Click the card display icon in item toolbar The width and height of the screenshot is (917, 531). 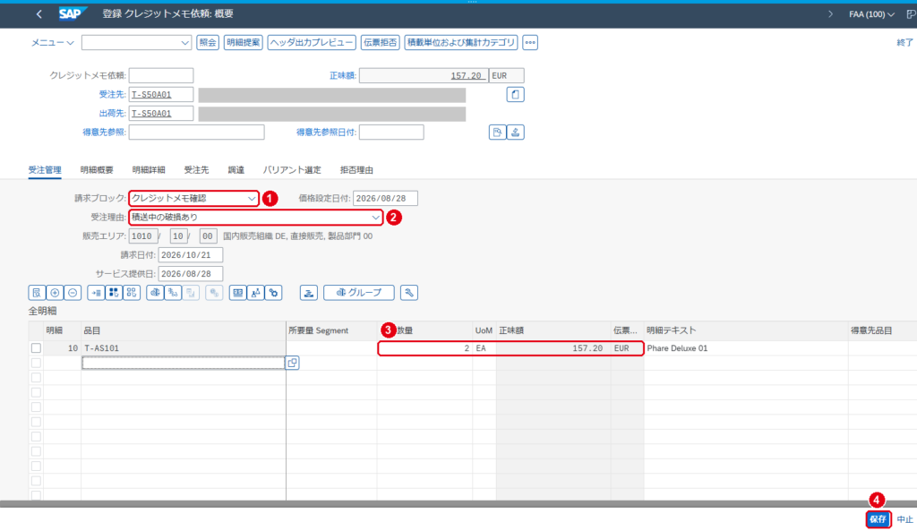[x=237, y=293]
